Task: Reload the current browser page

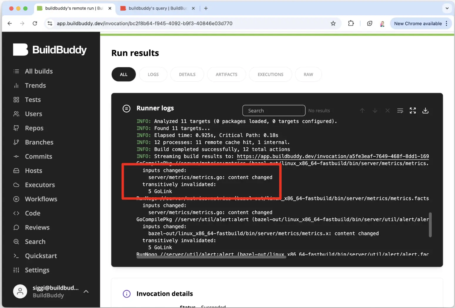Action: click(35, 24)
